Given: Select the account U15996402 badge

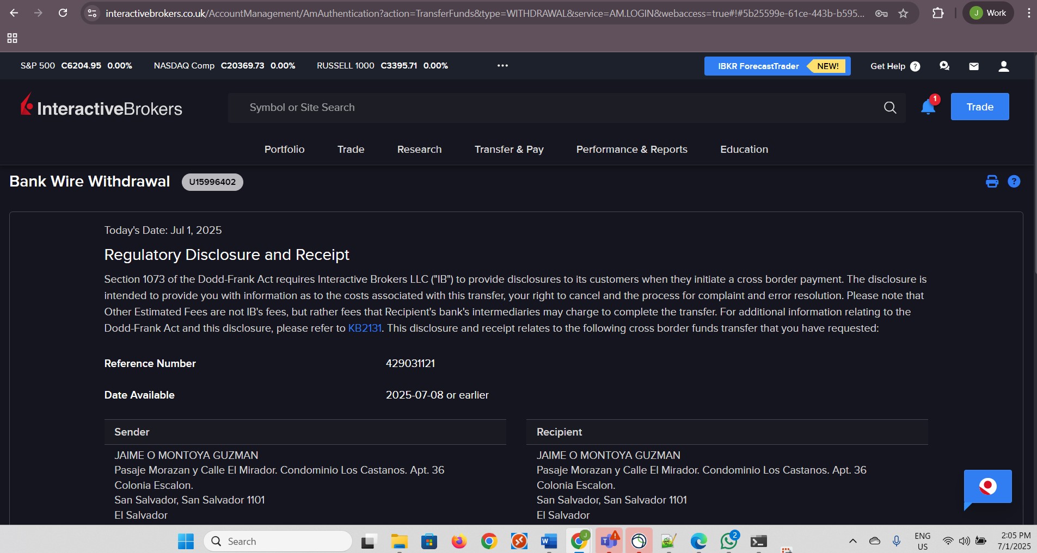Looking at the screenshot, I should click(212, 182).
